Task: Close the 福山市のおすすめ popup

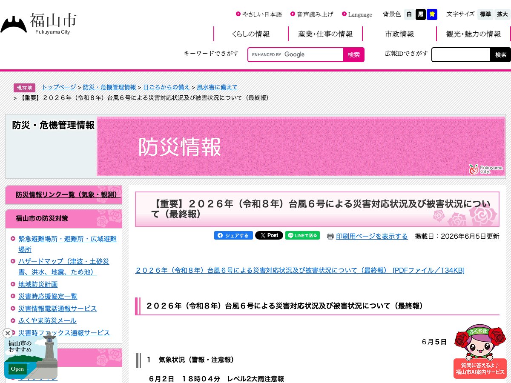Action: tap(8, 333)
